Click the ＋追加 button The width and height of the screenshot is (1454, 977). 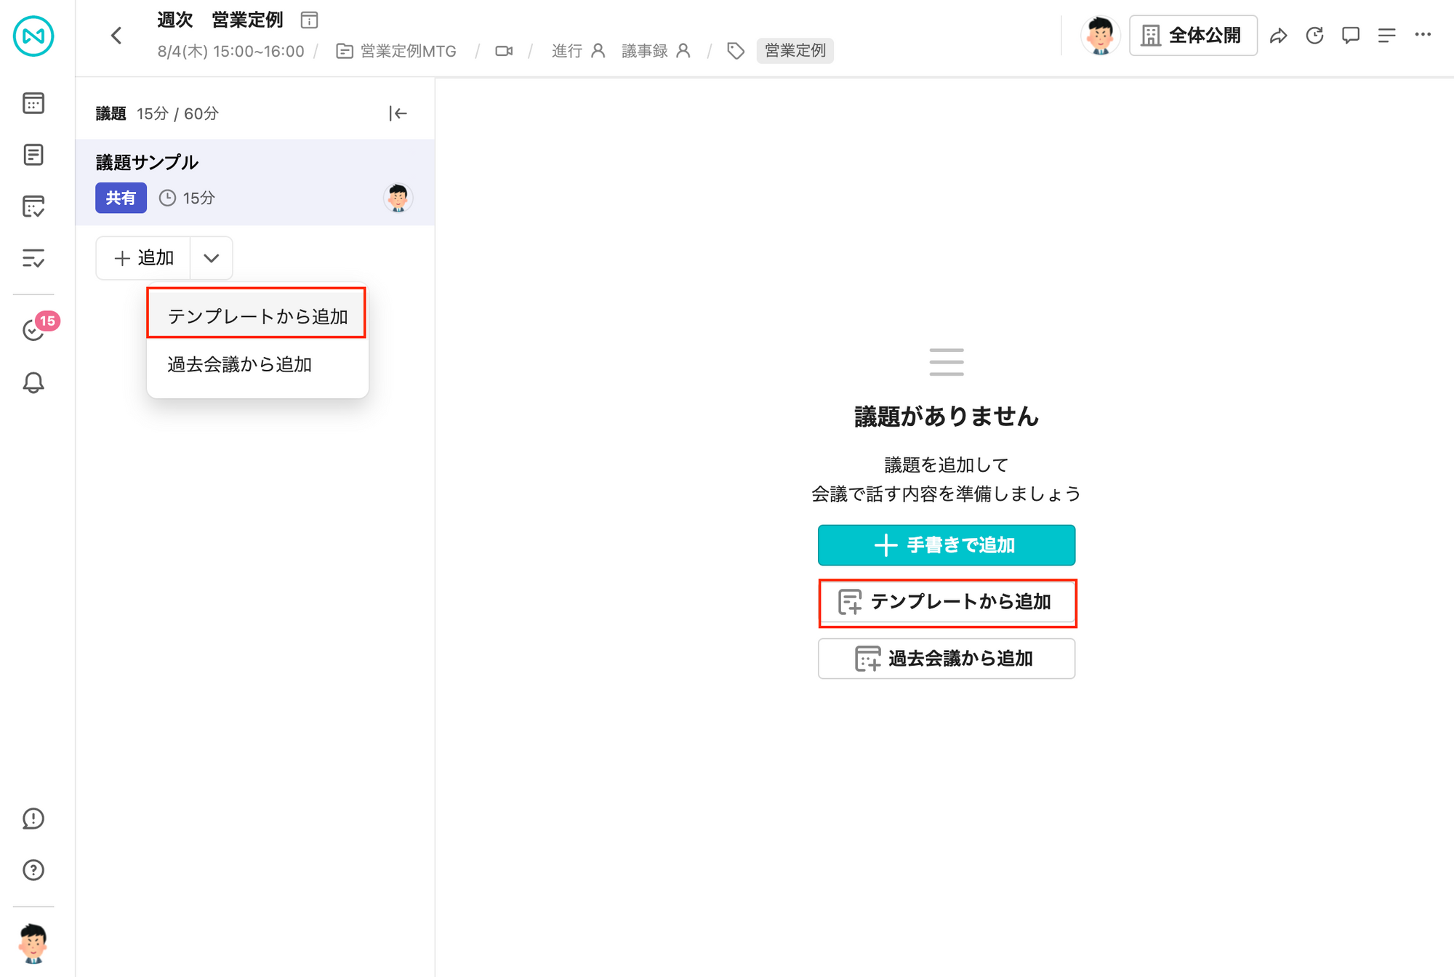coord(143,258)
